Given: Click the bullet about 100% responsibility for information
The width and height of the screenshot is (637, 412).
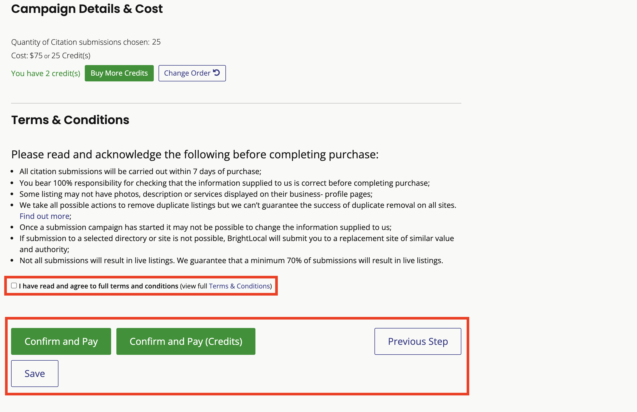Looking at the screenshot, I should pyautogui.click(x=225, y=183).
